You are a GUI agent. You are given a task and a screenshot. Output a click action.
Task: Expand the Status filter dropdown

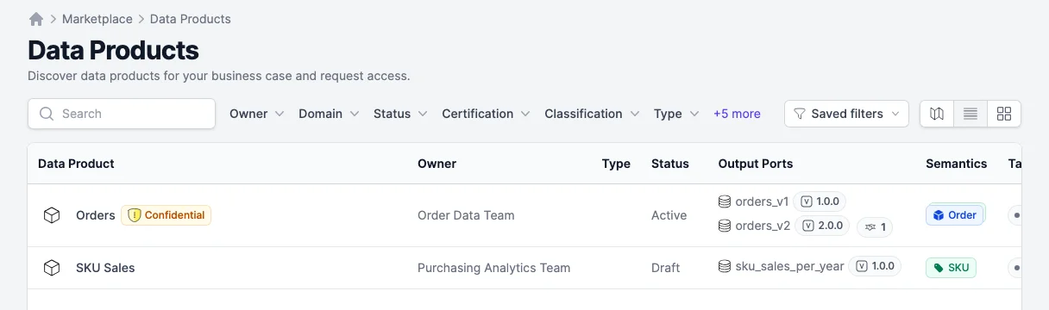[400, 114]
